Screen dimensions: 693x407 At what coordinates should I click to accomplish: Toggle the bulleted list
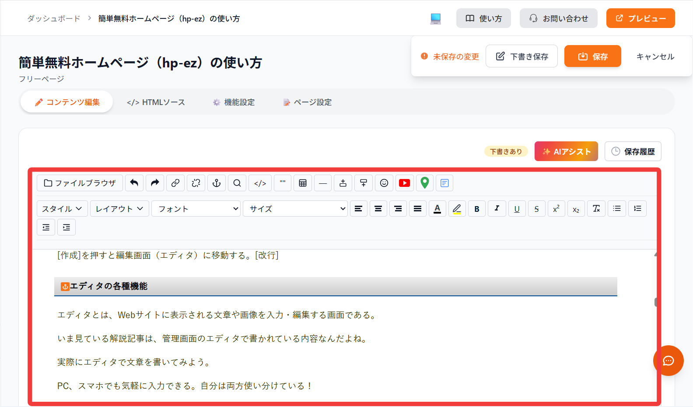click(x=617, y=209)
